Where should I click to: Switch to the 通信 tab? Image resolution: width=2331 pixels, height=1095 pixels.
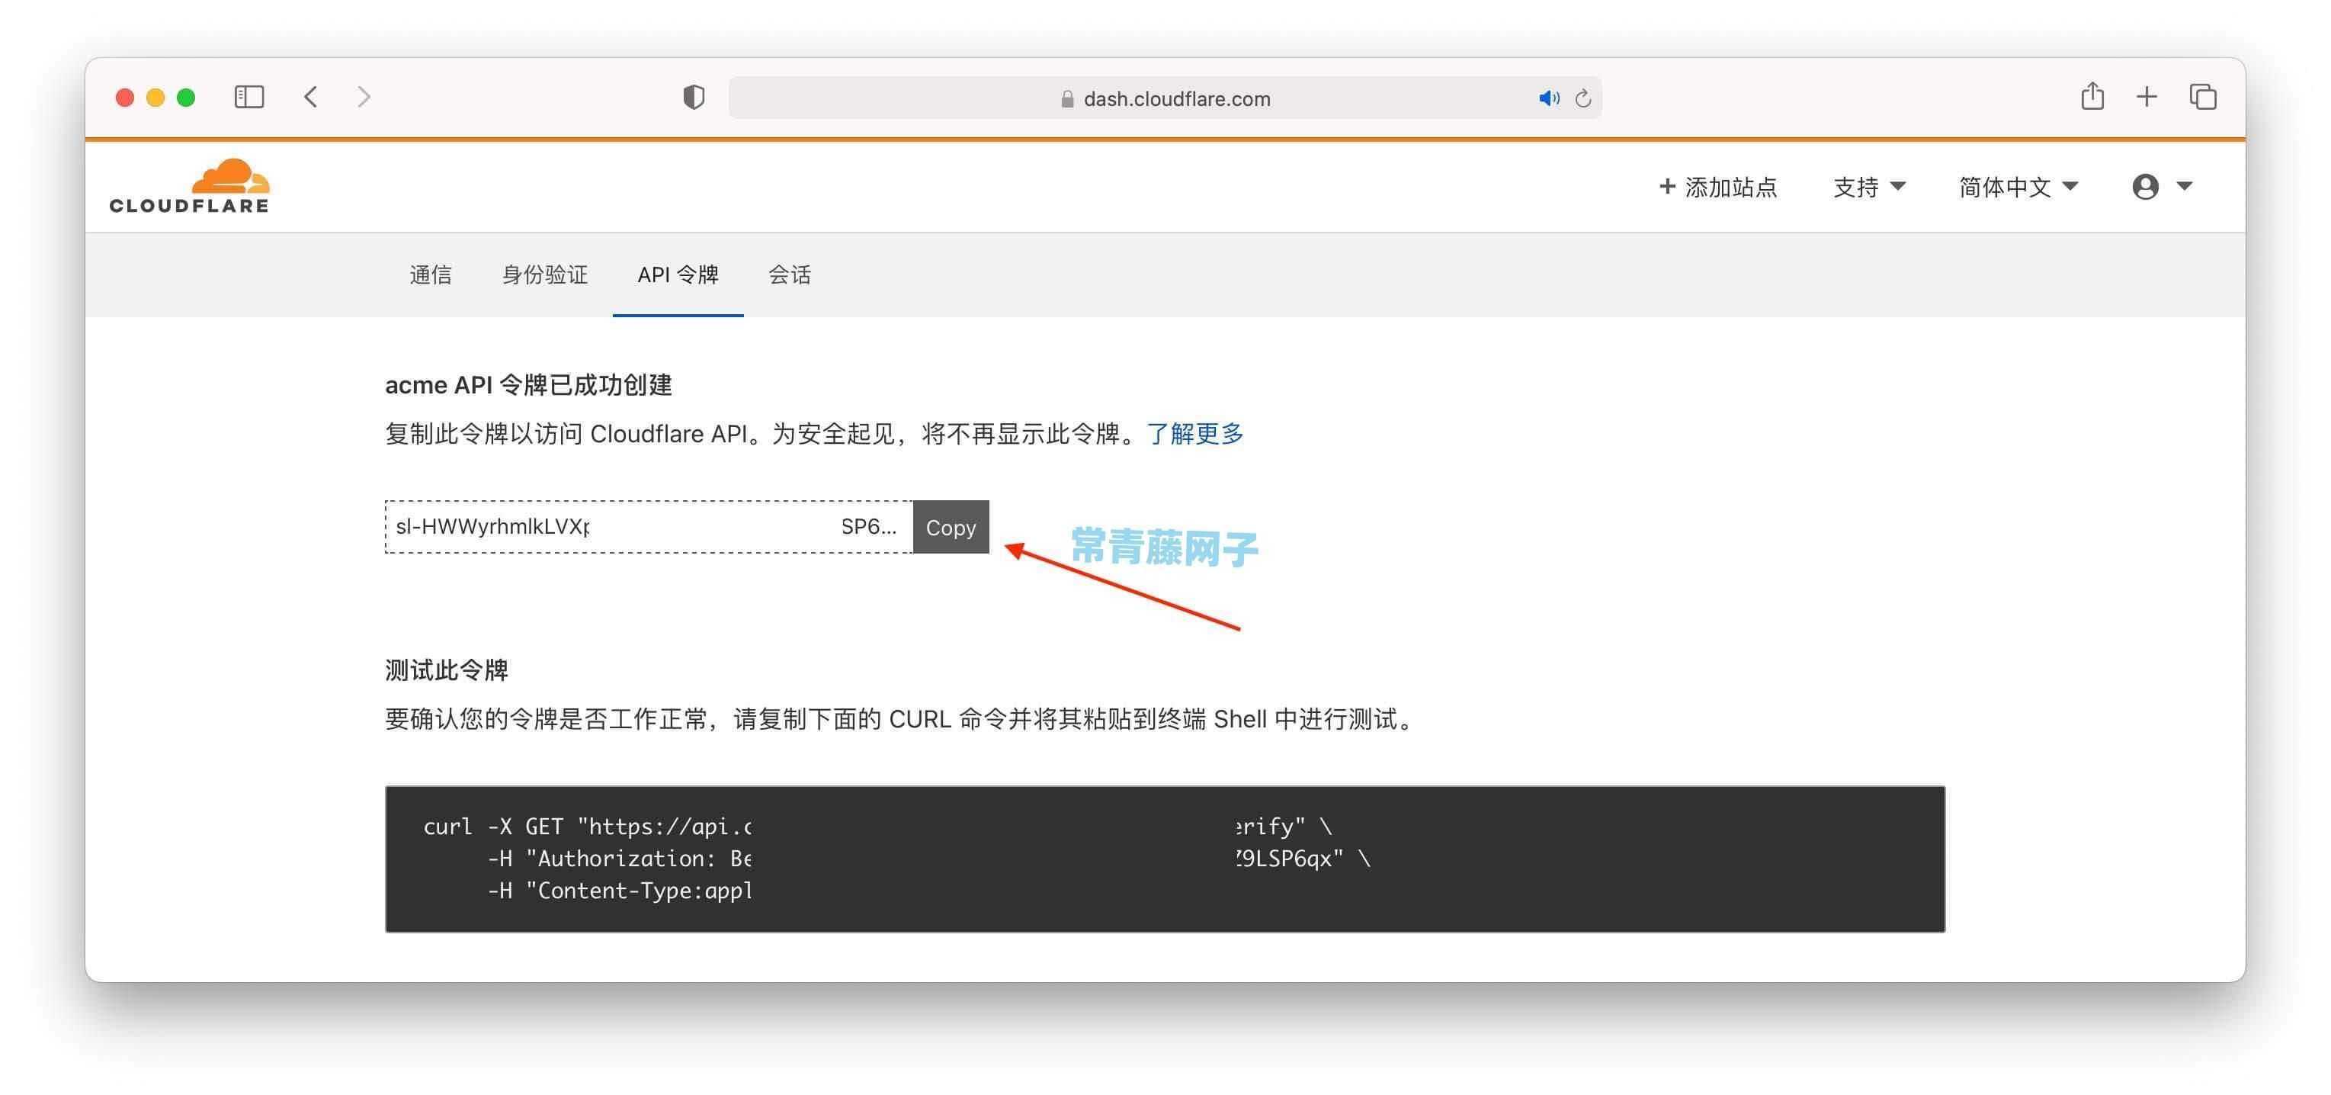point(431,275)
